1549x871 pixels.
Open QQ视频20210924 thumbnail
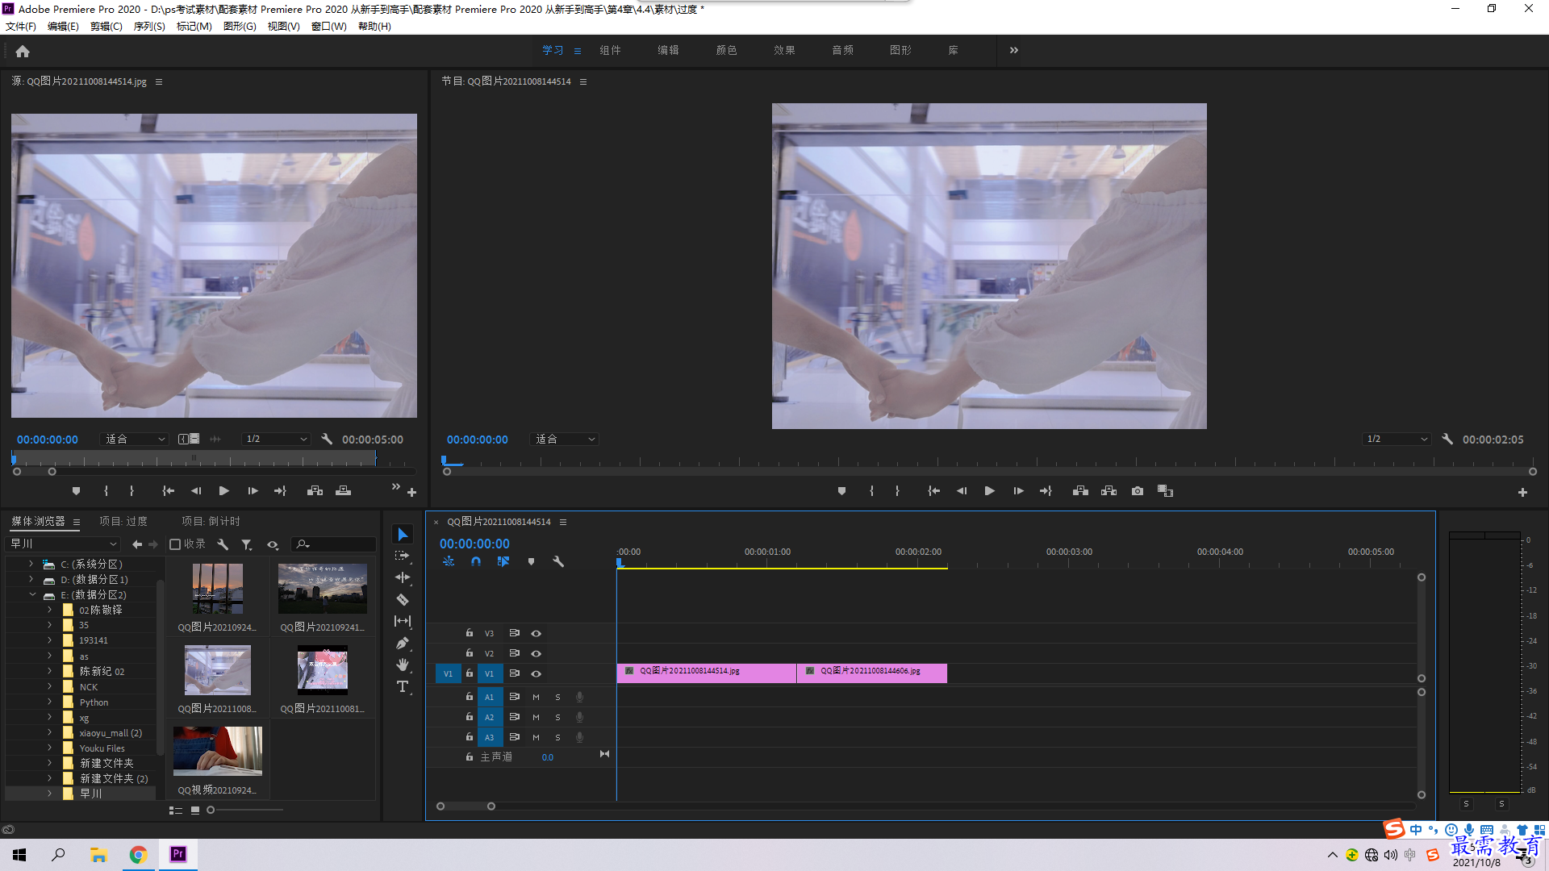(218, 751)
